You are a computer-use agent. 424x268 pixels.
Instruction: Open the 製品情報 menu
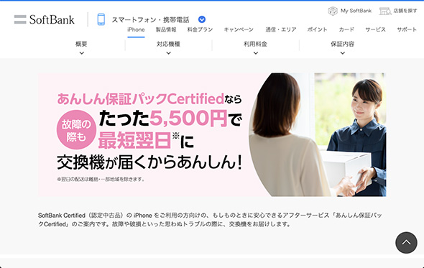[166, 29]
